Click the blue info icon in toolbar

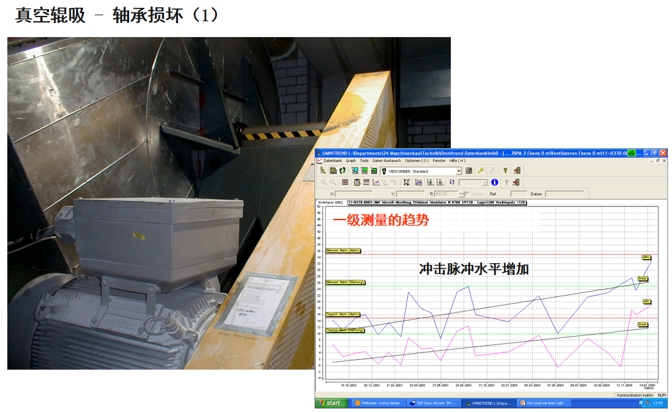[495, 182]
